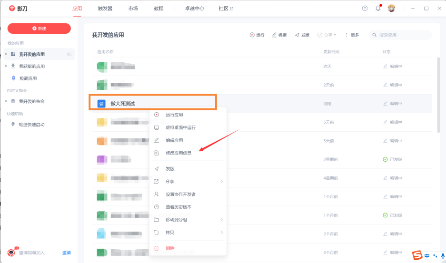Open the notification bell

(378, 8)
